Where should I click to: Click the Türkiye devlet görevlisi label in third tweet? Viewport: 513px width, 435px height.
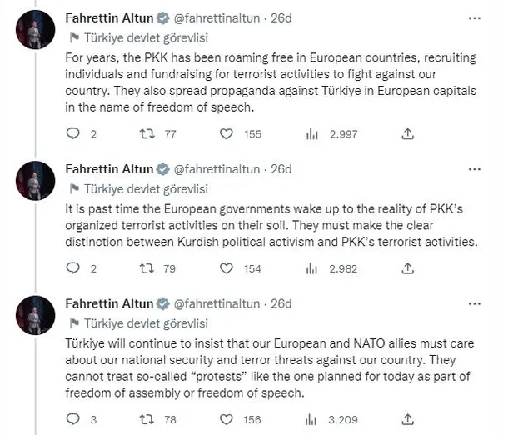(143, 322)
